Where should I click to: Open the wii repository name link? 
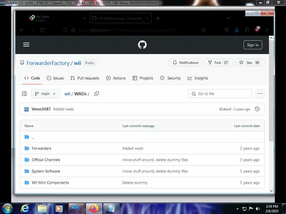[77, 63]
